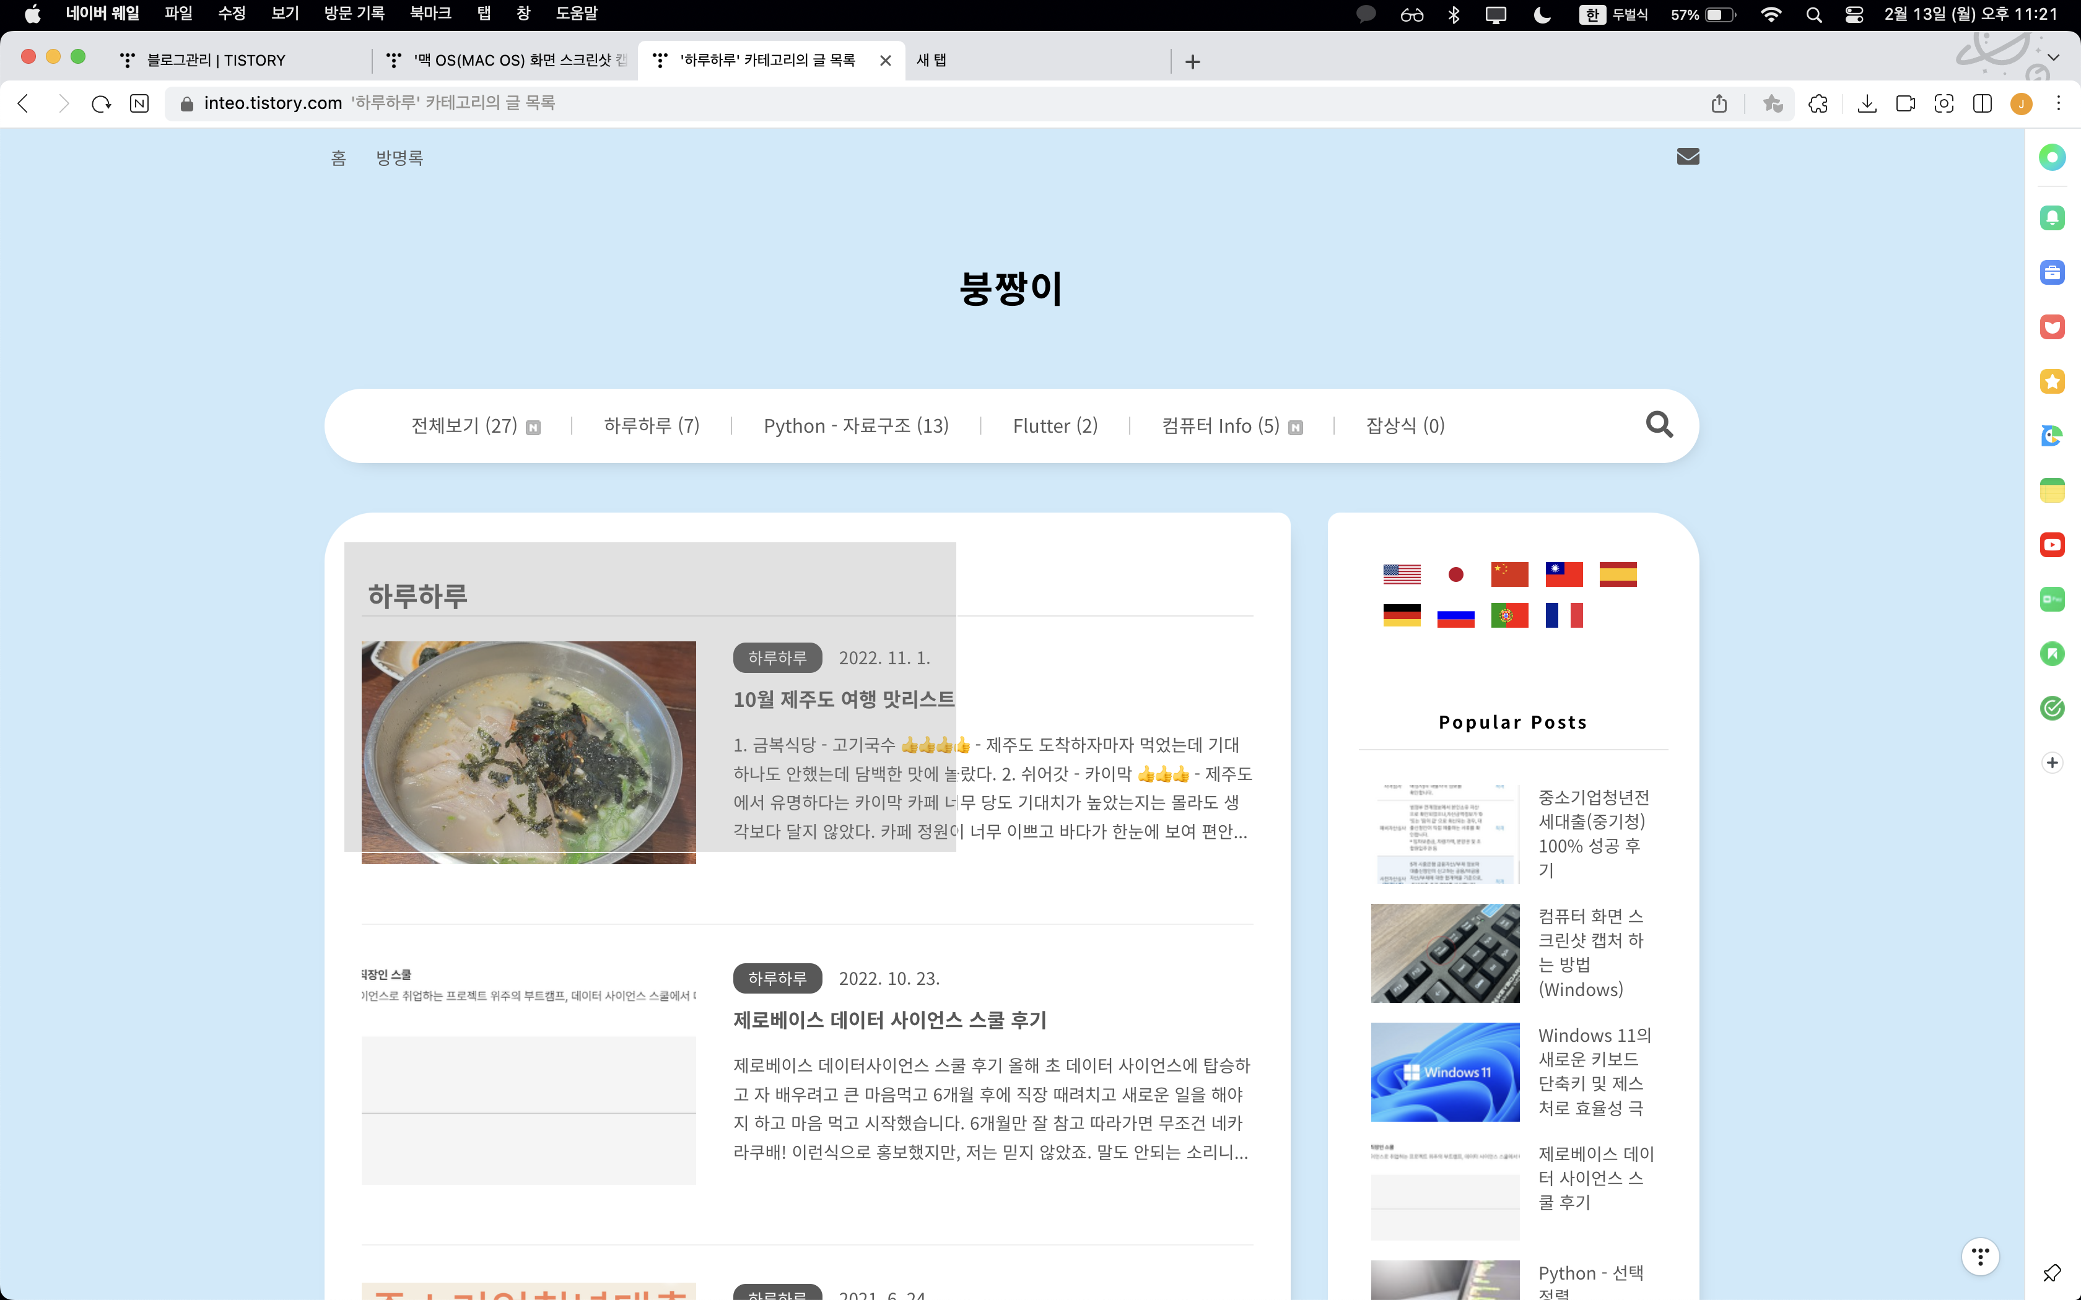Screen dimensions: 2081x1300
Task: Click the noodle soup post thumbnail
Action: (x=528, y=752)
